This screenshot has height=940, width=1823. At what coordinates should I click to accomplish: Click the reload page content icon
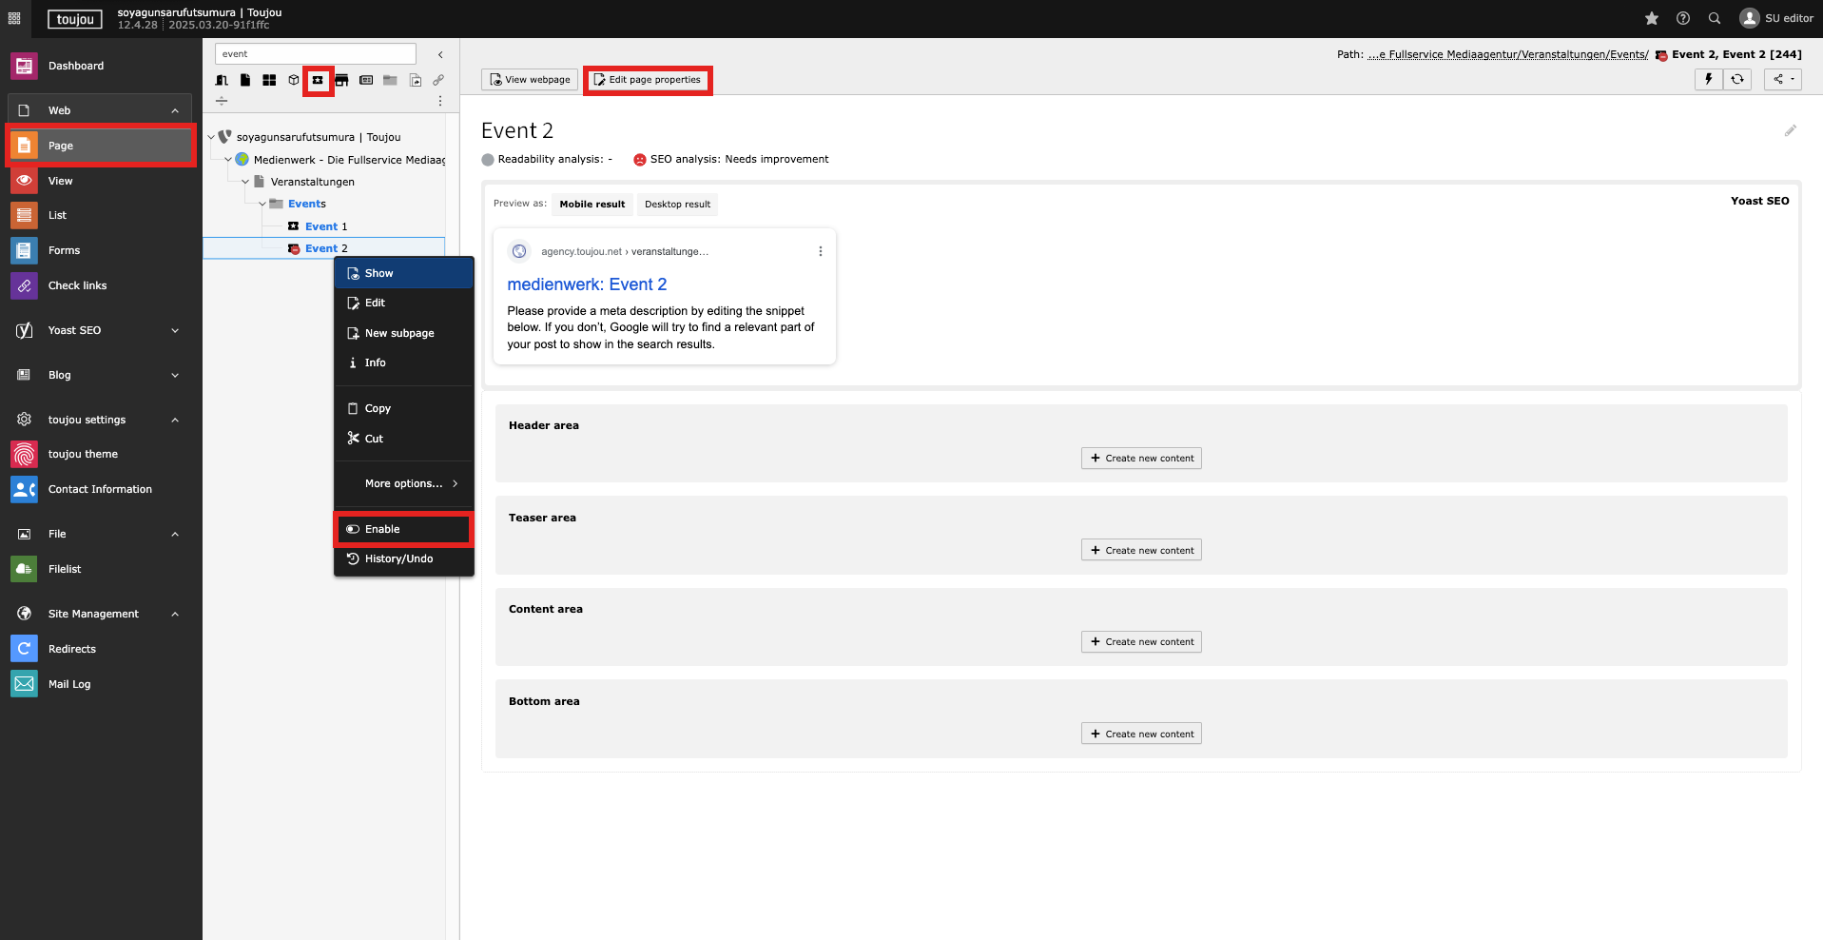pos(1737,80)
